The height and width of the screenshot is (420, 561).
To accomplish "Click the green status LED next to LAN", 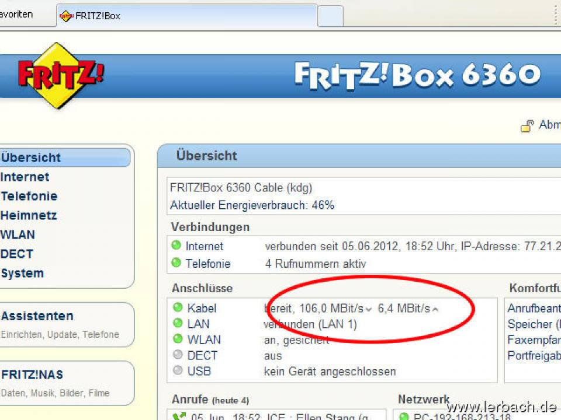I will pyautogui.click(x=178, y=323).
